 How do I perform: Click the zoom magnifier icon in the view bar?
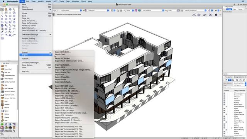[125, 10]
